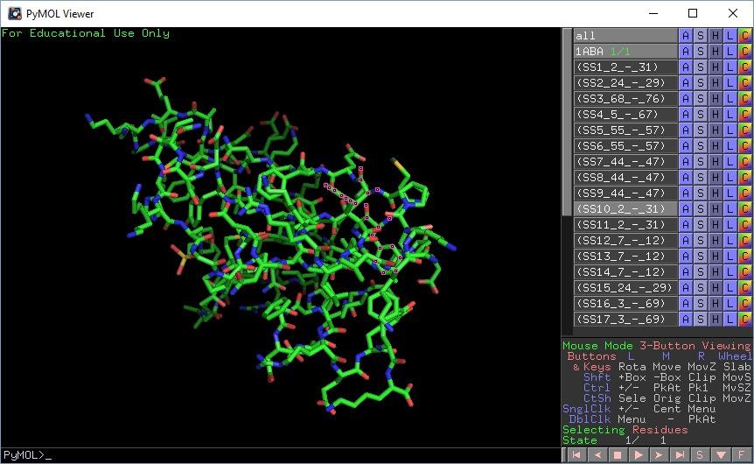Viewport: 754px width, 464px height.
Task: Click Show (S) button for SS11_2_-_31
Action: (x=700, y=225)
